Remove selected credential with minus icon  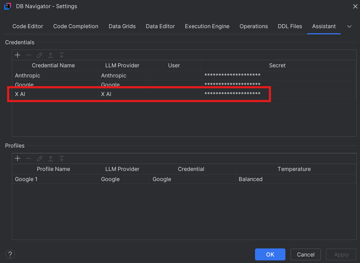(28, 55)
